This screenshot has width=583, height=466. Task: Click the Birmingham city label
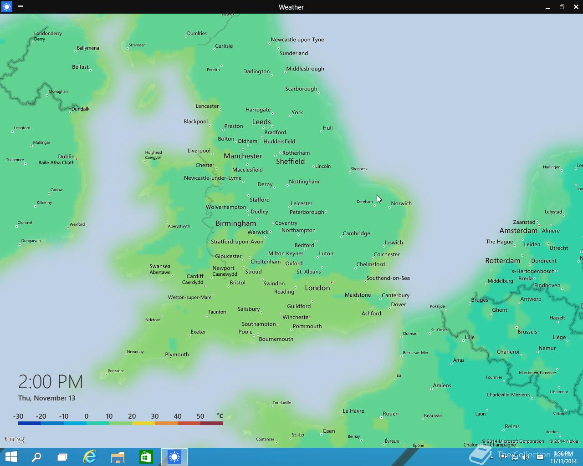pyautogui.click(x=236, y=223)
